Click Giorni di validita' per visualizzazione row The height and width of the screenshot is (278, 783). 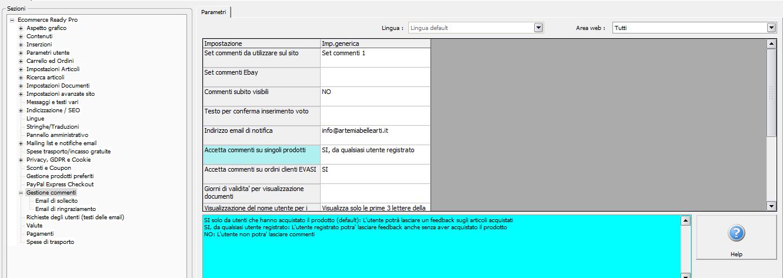tap(261, 193)
